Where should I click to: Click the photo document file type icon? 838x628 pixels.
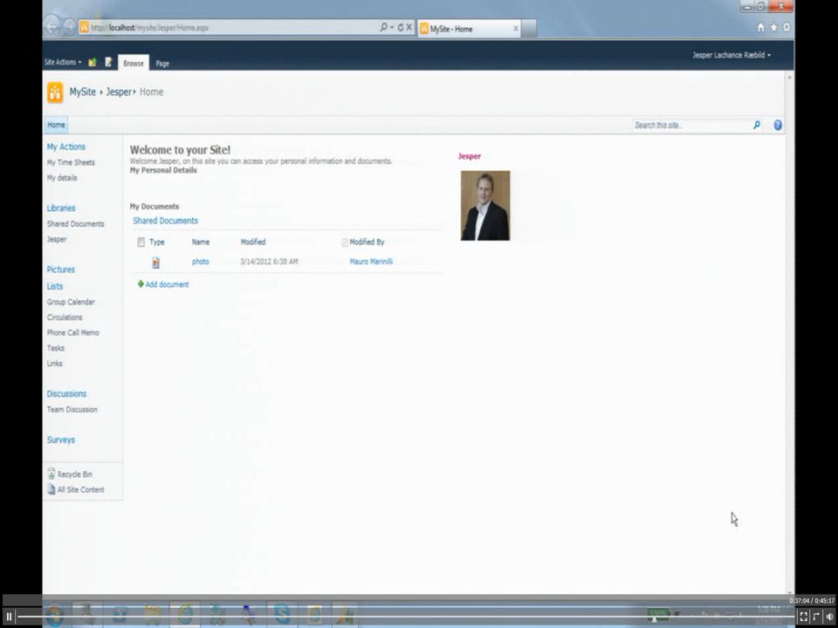point(155,263)
